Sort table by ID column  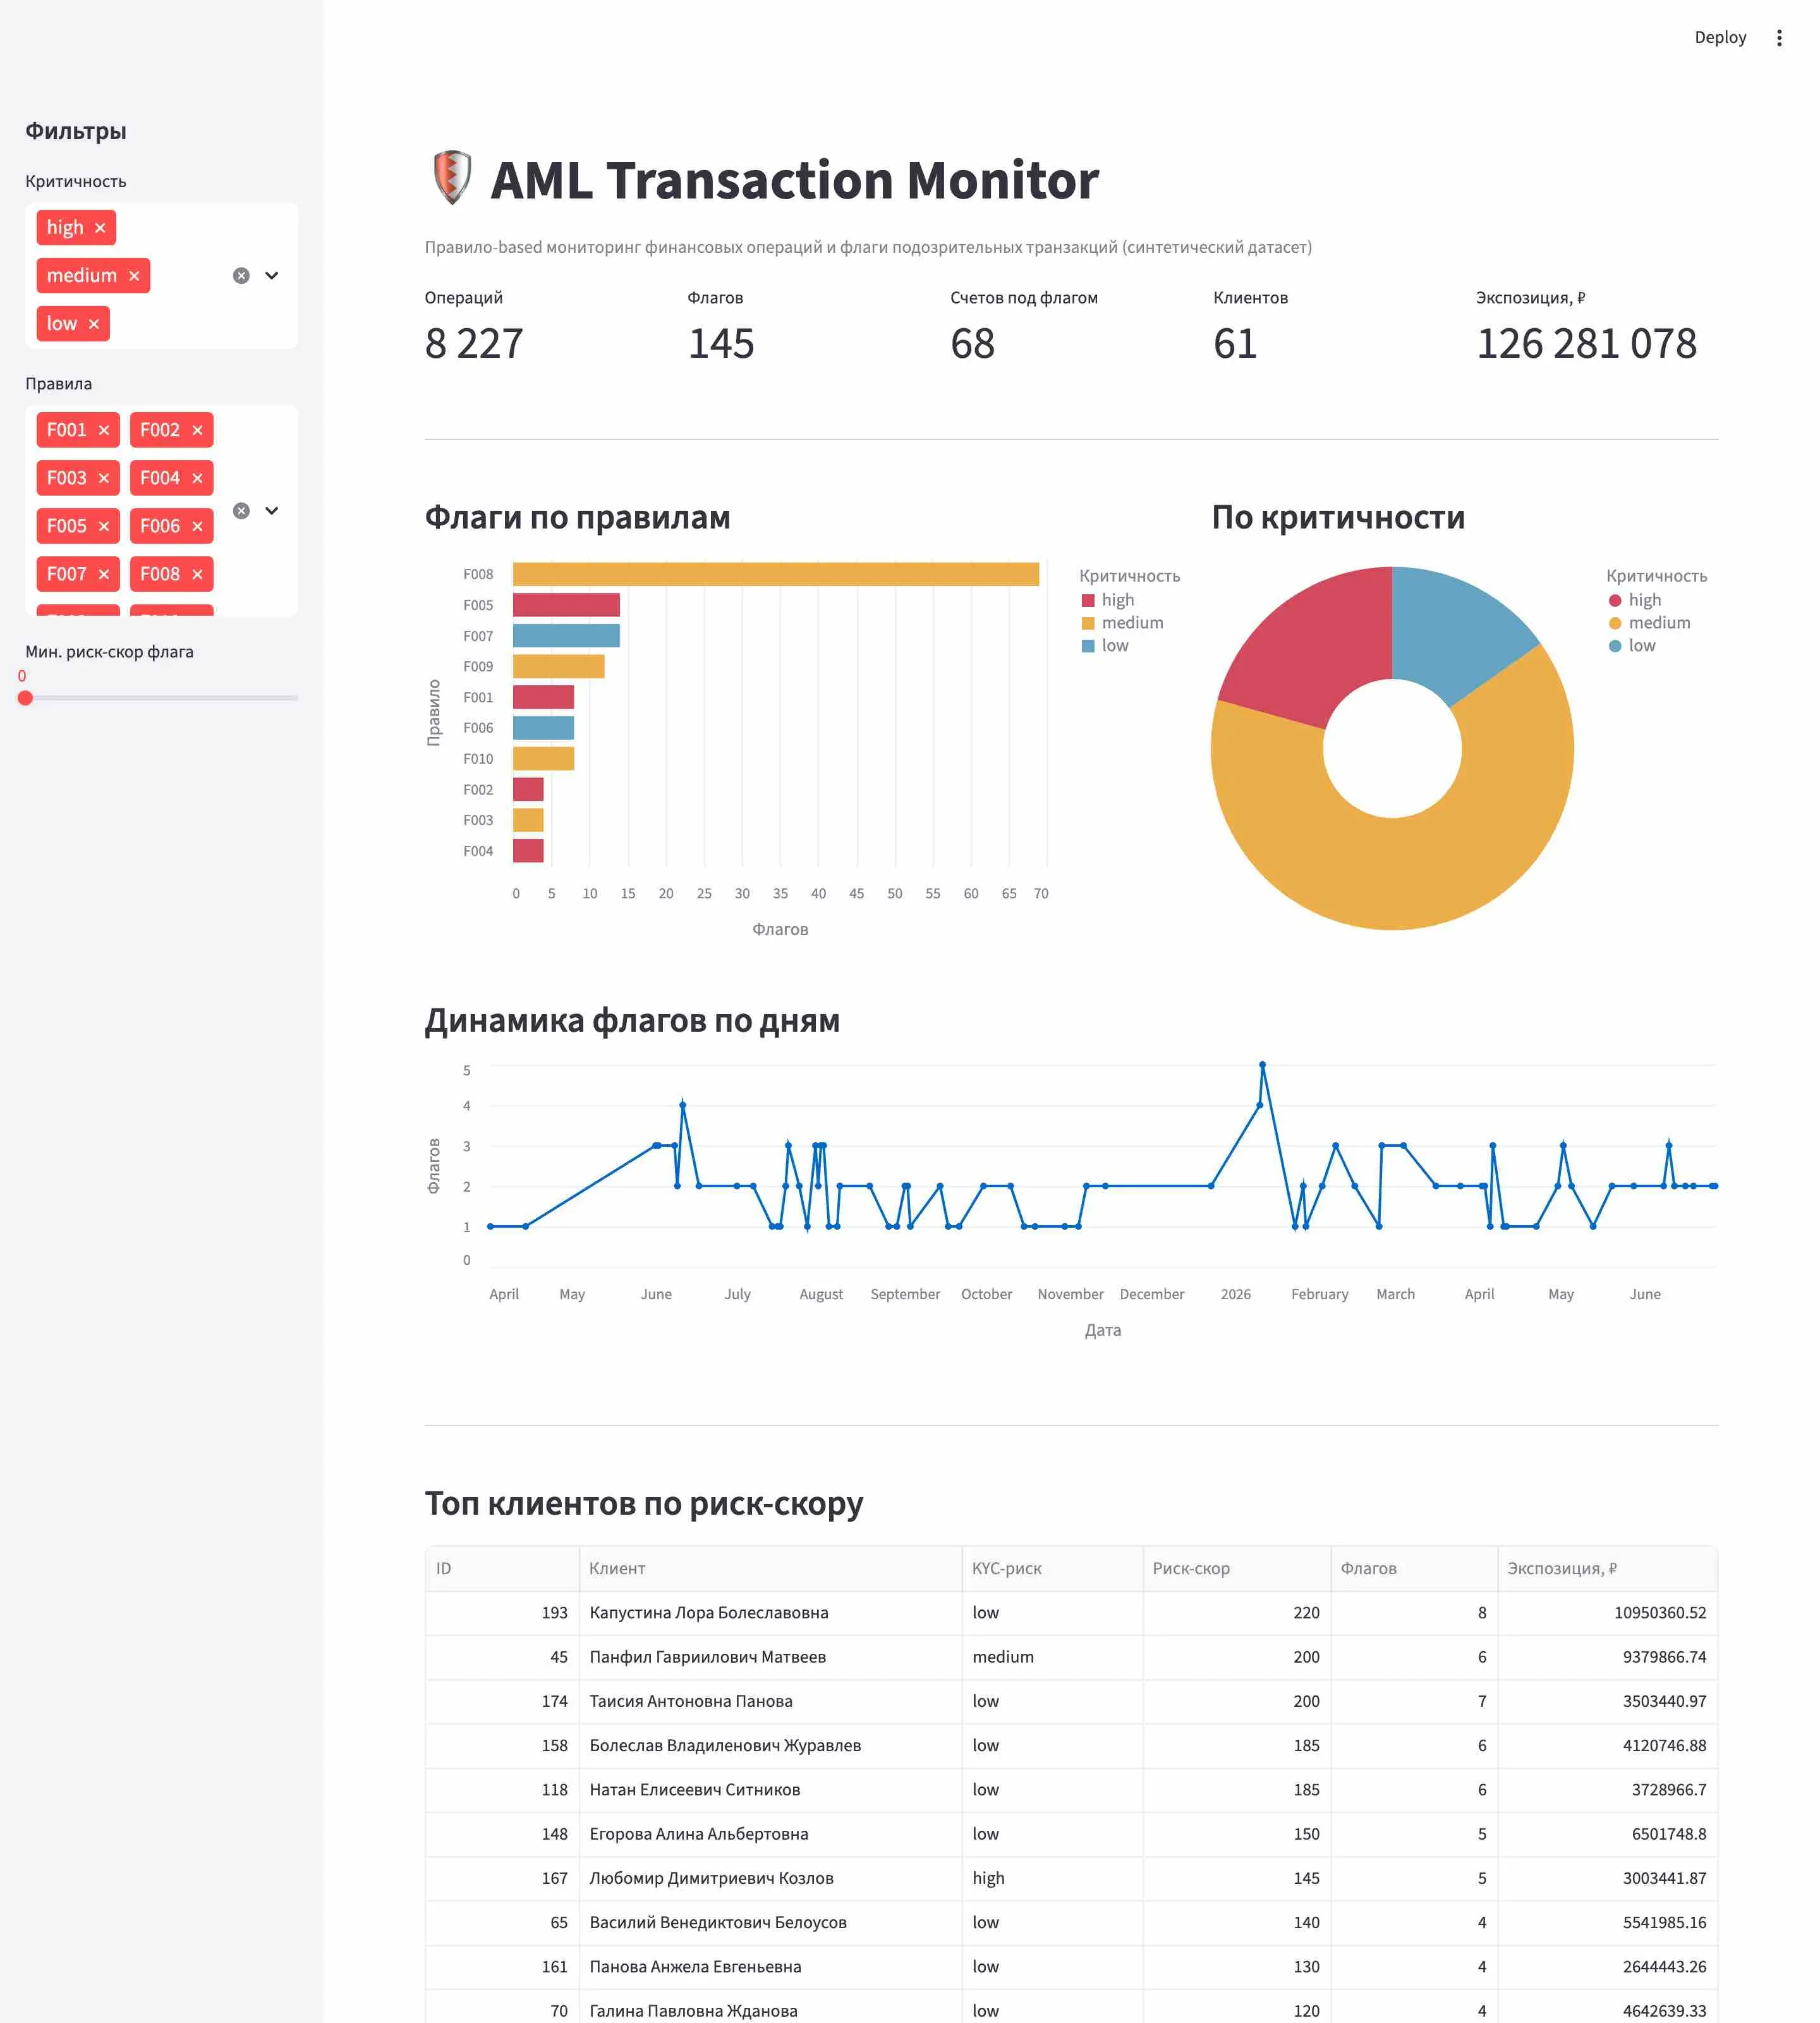point(502,1569)
